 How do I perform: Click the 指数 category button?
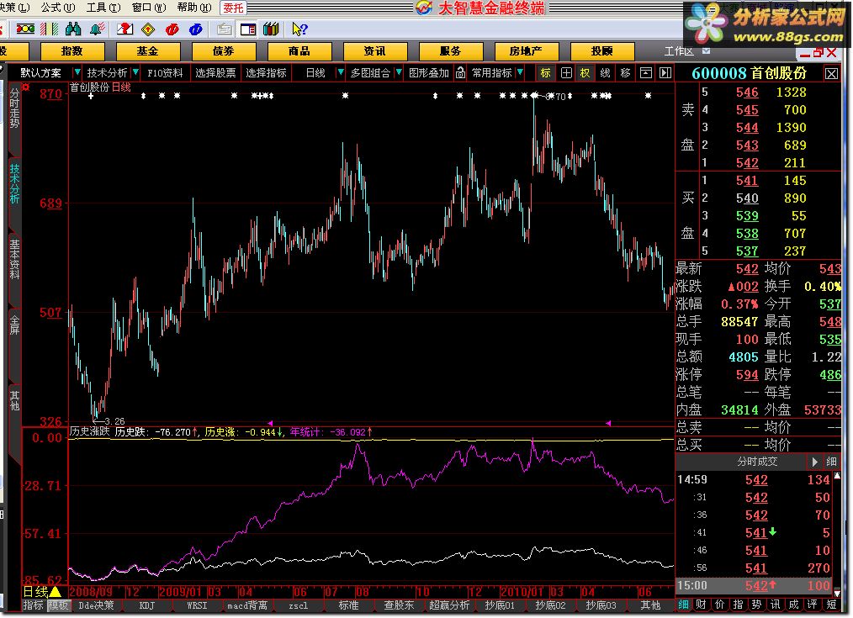click(x=72, y=51)
